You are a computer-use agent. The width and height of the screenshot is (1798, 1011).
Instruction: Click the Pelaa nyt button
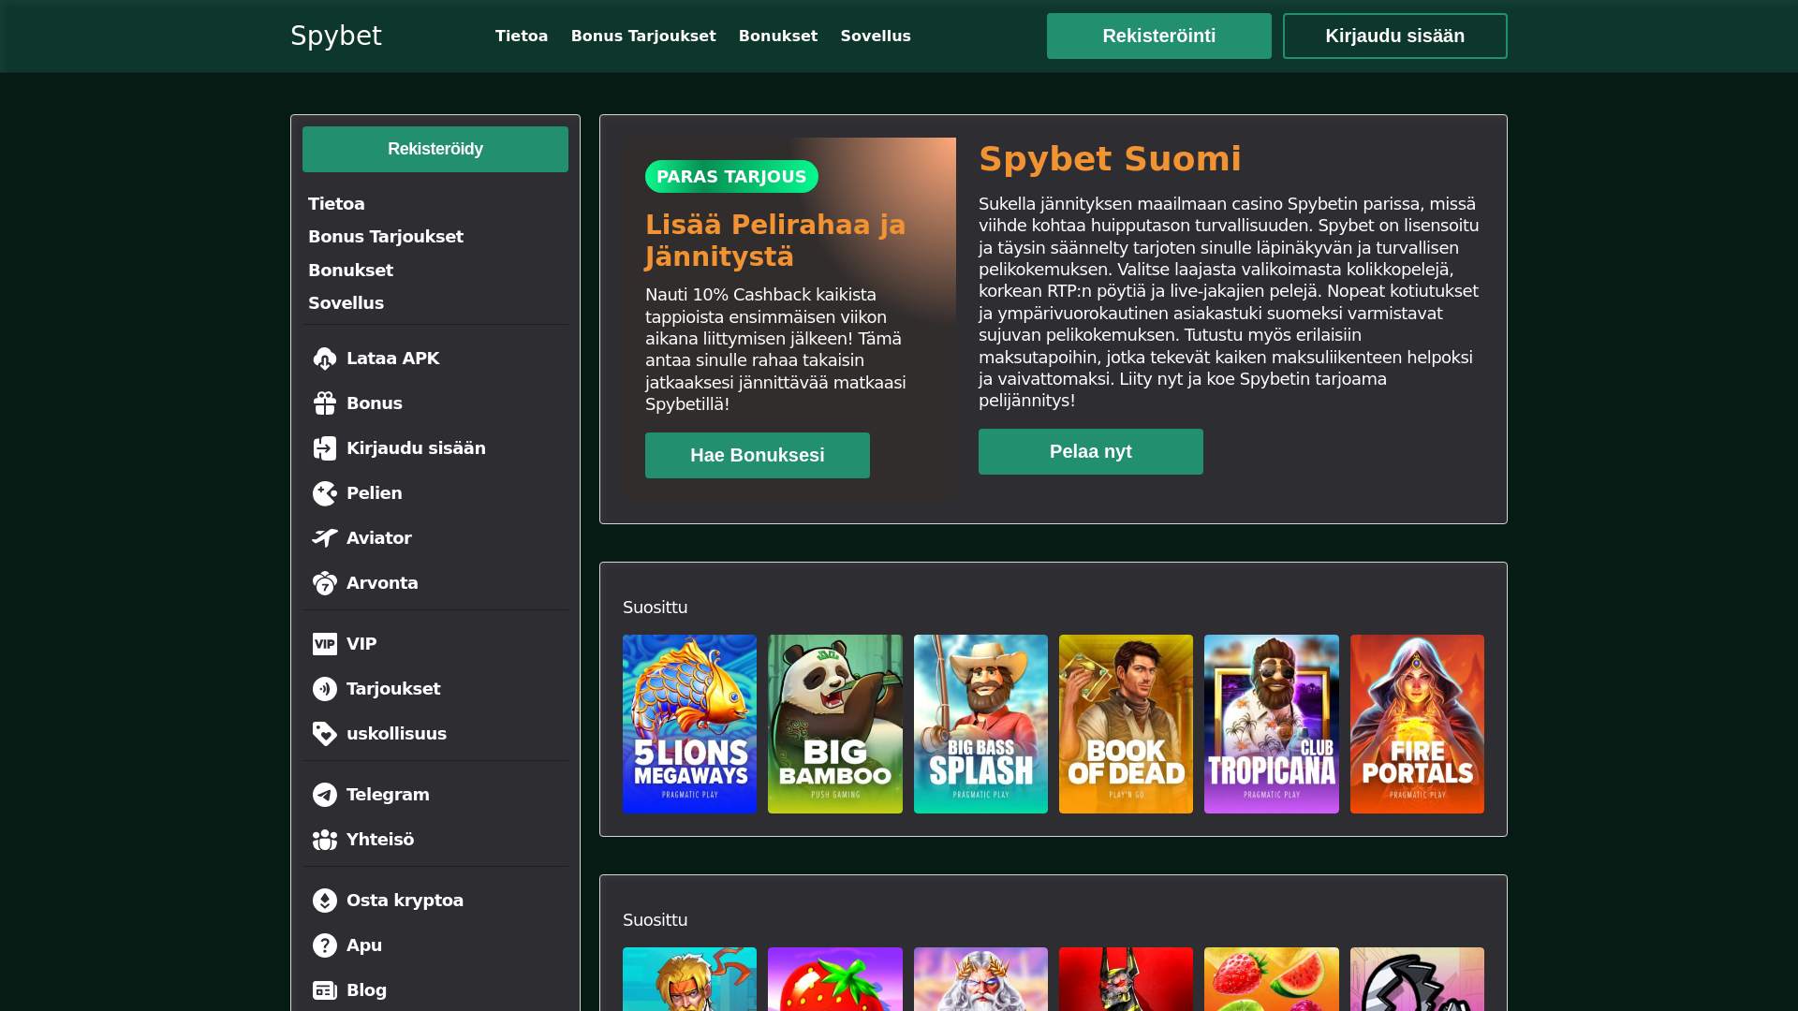tap(1091, 451)
